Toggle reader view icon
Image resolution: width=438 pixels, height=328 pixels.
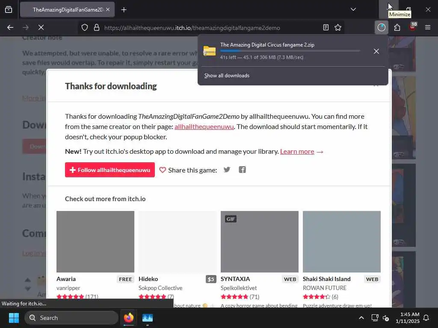point(326,27)
